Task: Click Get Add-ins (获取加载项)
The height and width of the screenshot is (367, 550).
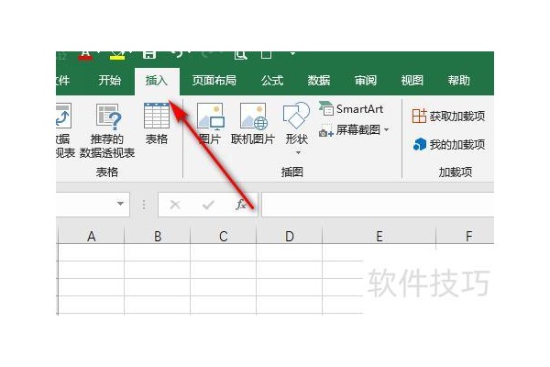Action: click(448, 116)
